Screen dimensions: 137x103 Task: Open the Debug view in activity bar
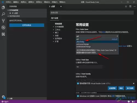[3, 27]
